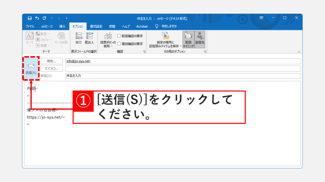Switch to the 書式設定 tab
325x182 pixels.
click(96, 26)
